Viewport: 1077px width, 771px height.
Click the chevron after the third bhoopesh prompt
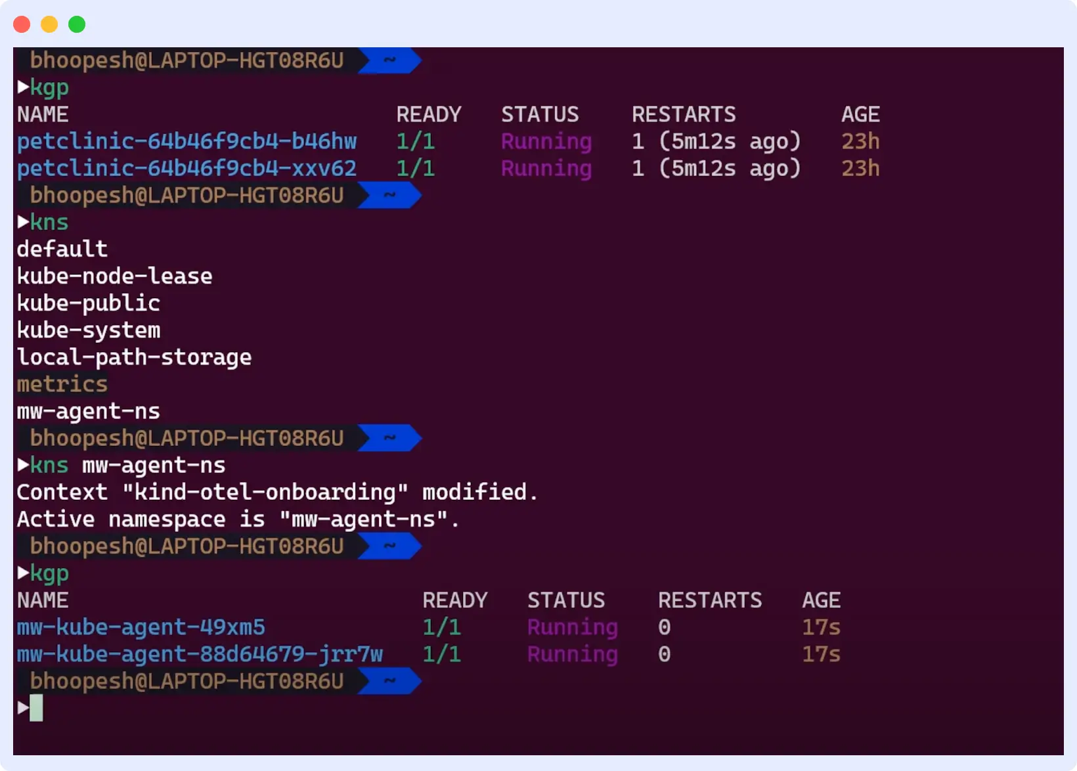click(x=390, y=437)
